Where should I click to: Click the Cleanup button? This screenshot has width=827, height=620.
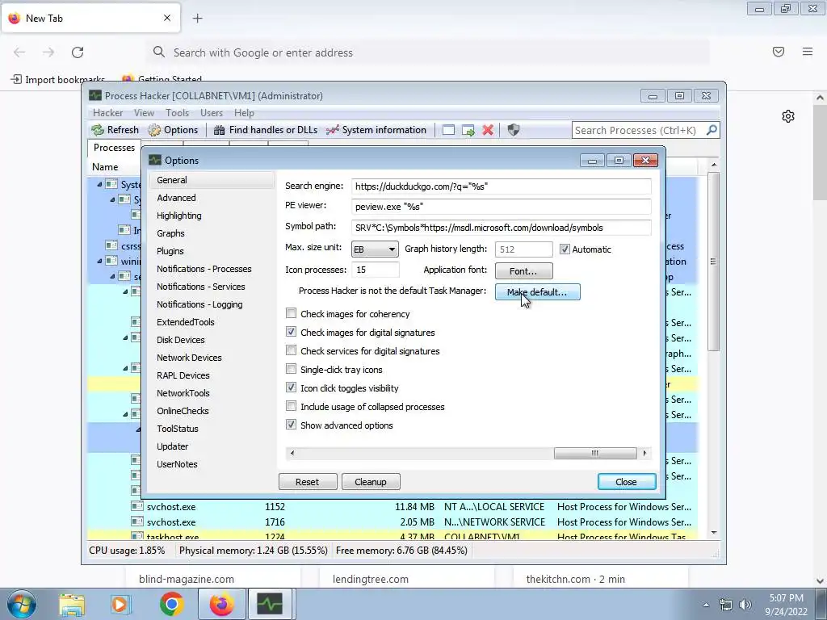click(x=371, y=482)
